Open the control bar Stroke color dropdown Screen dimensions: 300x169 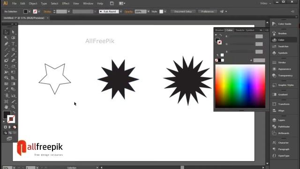[39, 11]
